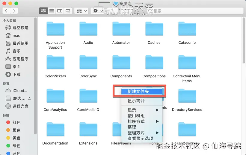Switch to icon view mode
The width and height of the screenshot is (246, 155).
(x=43, y=11)
